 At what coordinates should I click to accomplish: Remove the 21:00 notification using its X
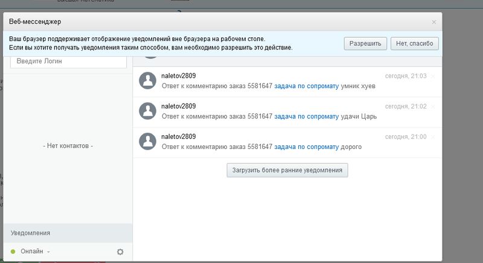pos(433,137)
